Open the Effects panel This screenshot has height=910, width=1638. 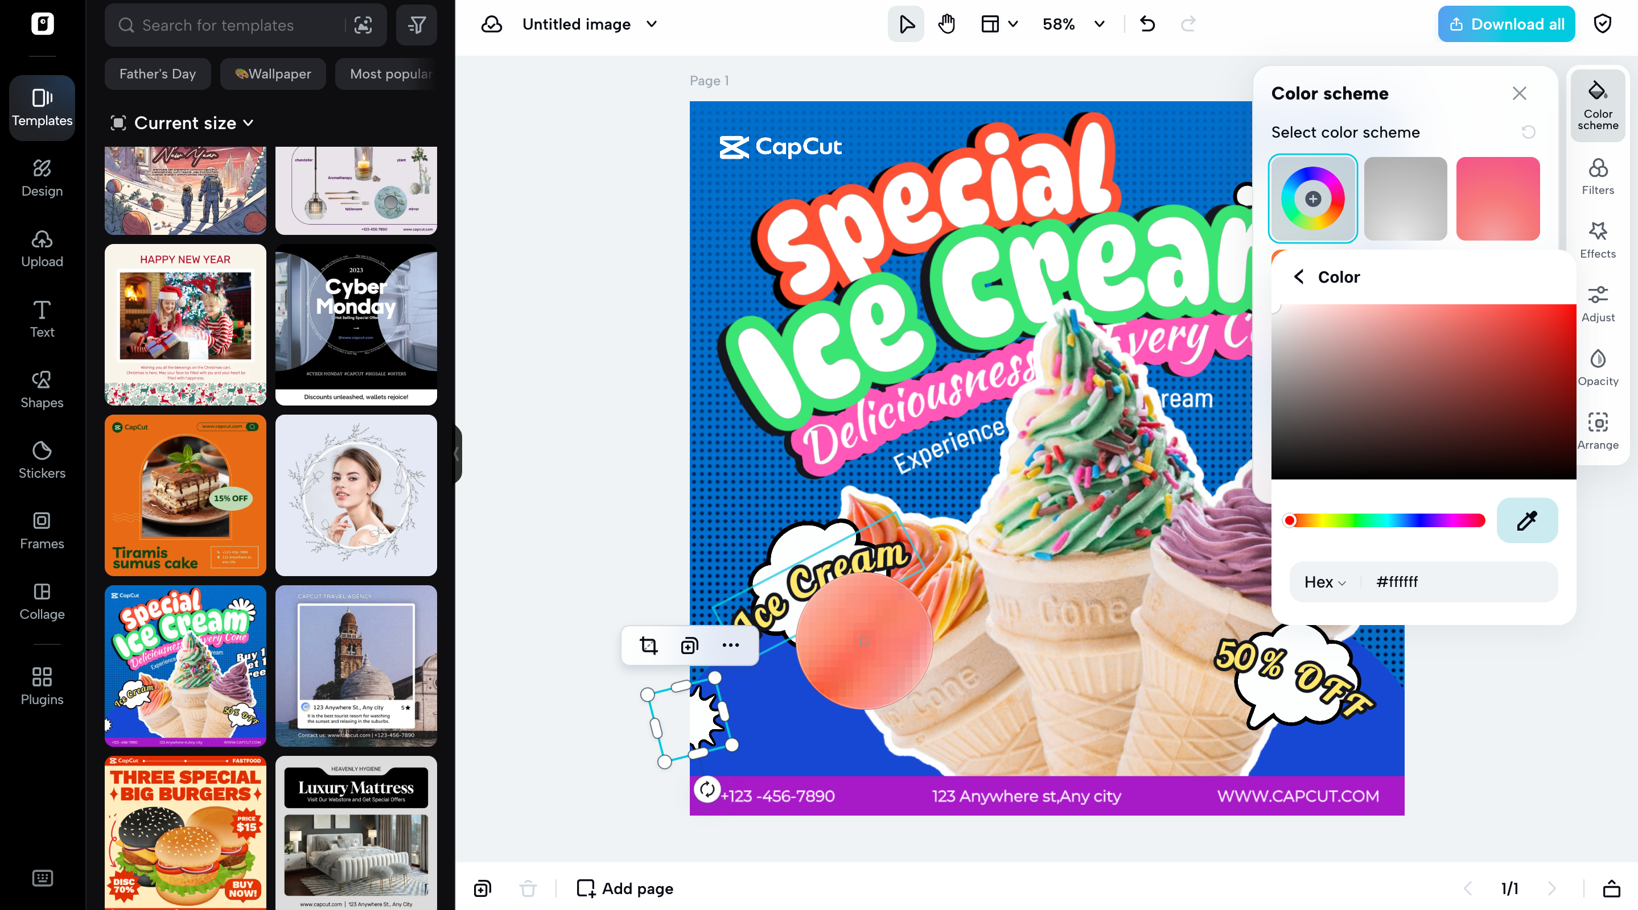(x=1598, y=240)
